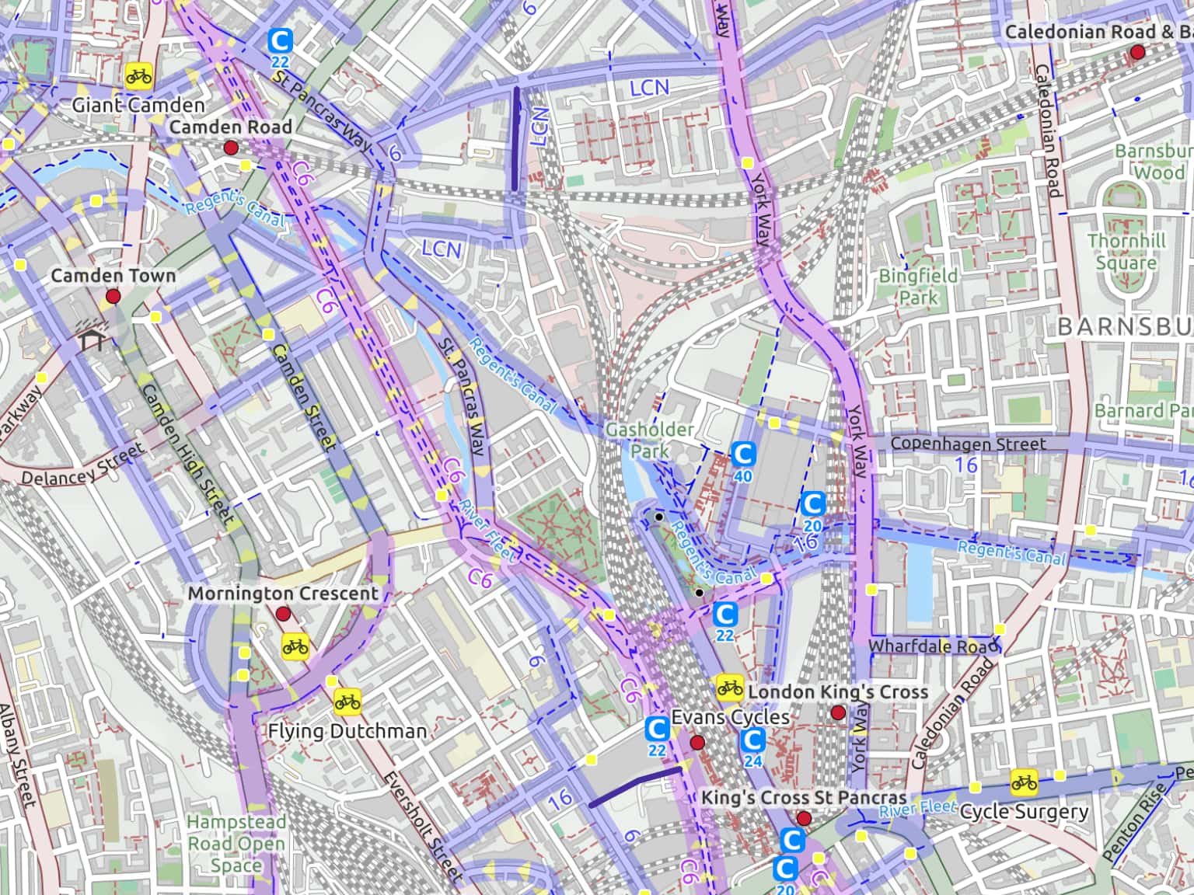The image size is (1194, 895).
Task: Click the Camden Town station red dot
Action: click(113, 297)
